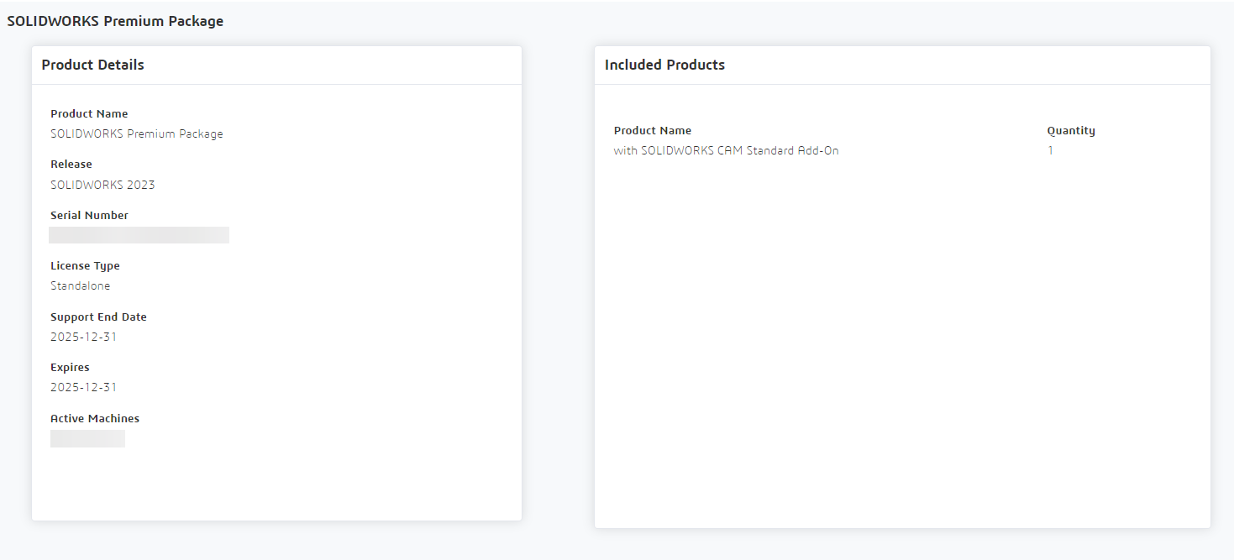Select the Standalone license type value
This screenshot has width=1234, height=560.
[x=80, y=286]
